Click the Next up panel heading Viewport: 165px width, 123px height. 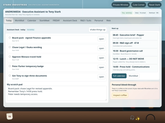[115, 28]
